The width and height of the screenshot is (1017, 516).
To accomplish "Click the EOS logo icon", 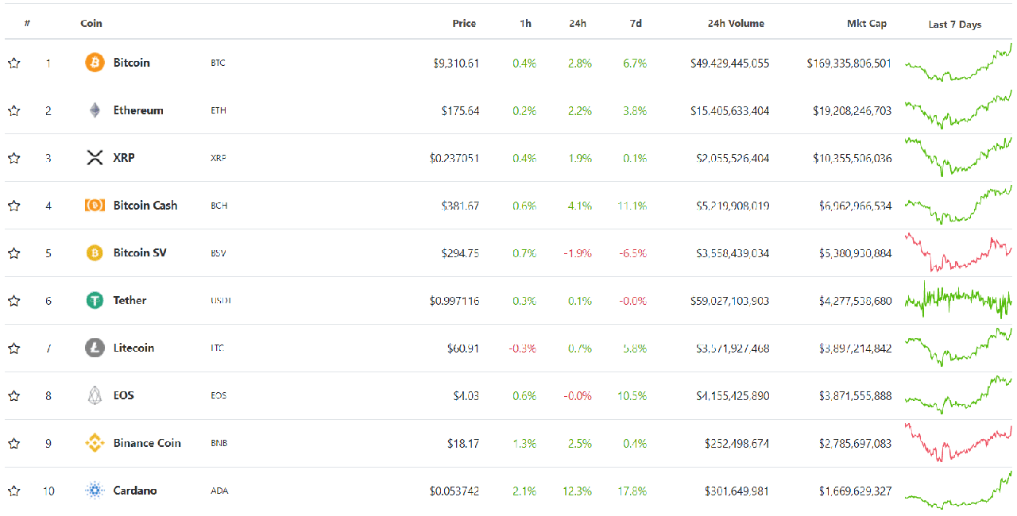I will [95, 396].
